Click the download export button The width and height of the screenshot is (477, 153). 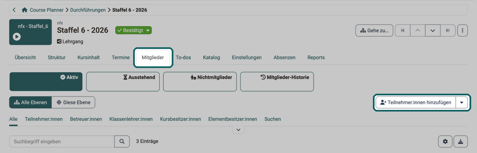(x=460, y=141)
